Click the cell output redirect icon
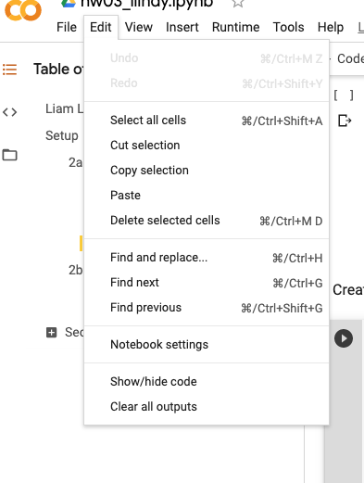This screenshot has height=483, width=364. pos(345,121)
